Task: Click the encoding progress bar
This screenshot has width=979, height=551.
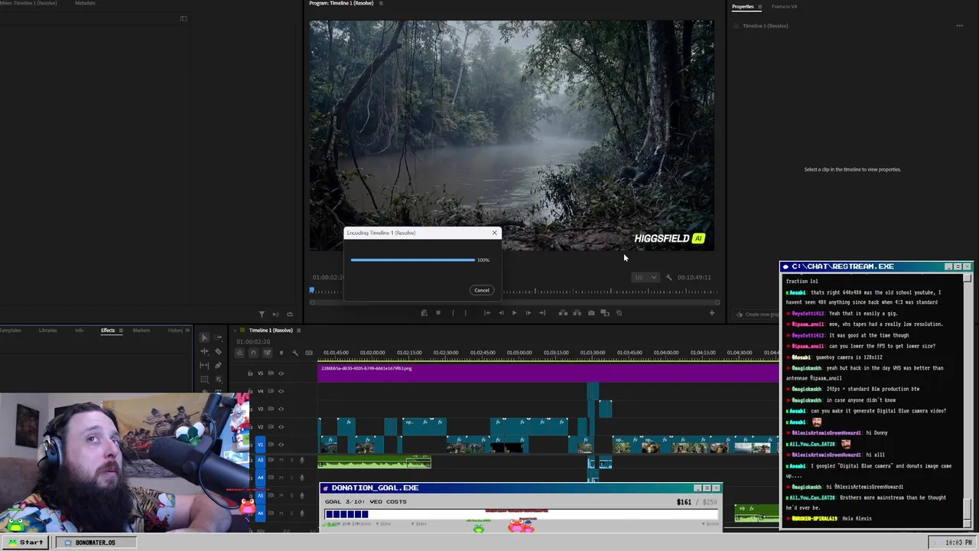Action: (x=413, y=260)
